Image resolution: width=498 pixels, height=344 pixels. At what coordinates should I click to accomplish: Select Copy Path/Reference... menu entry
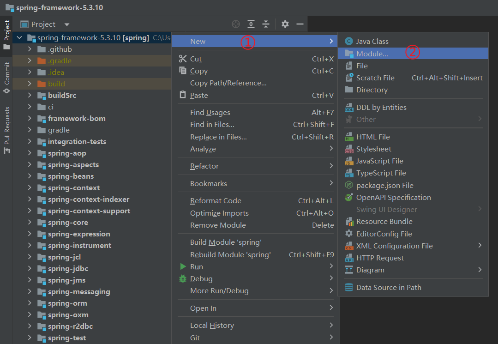point(228,83)
